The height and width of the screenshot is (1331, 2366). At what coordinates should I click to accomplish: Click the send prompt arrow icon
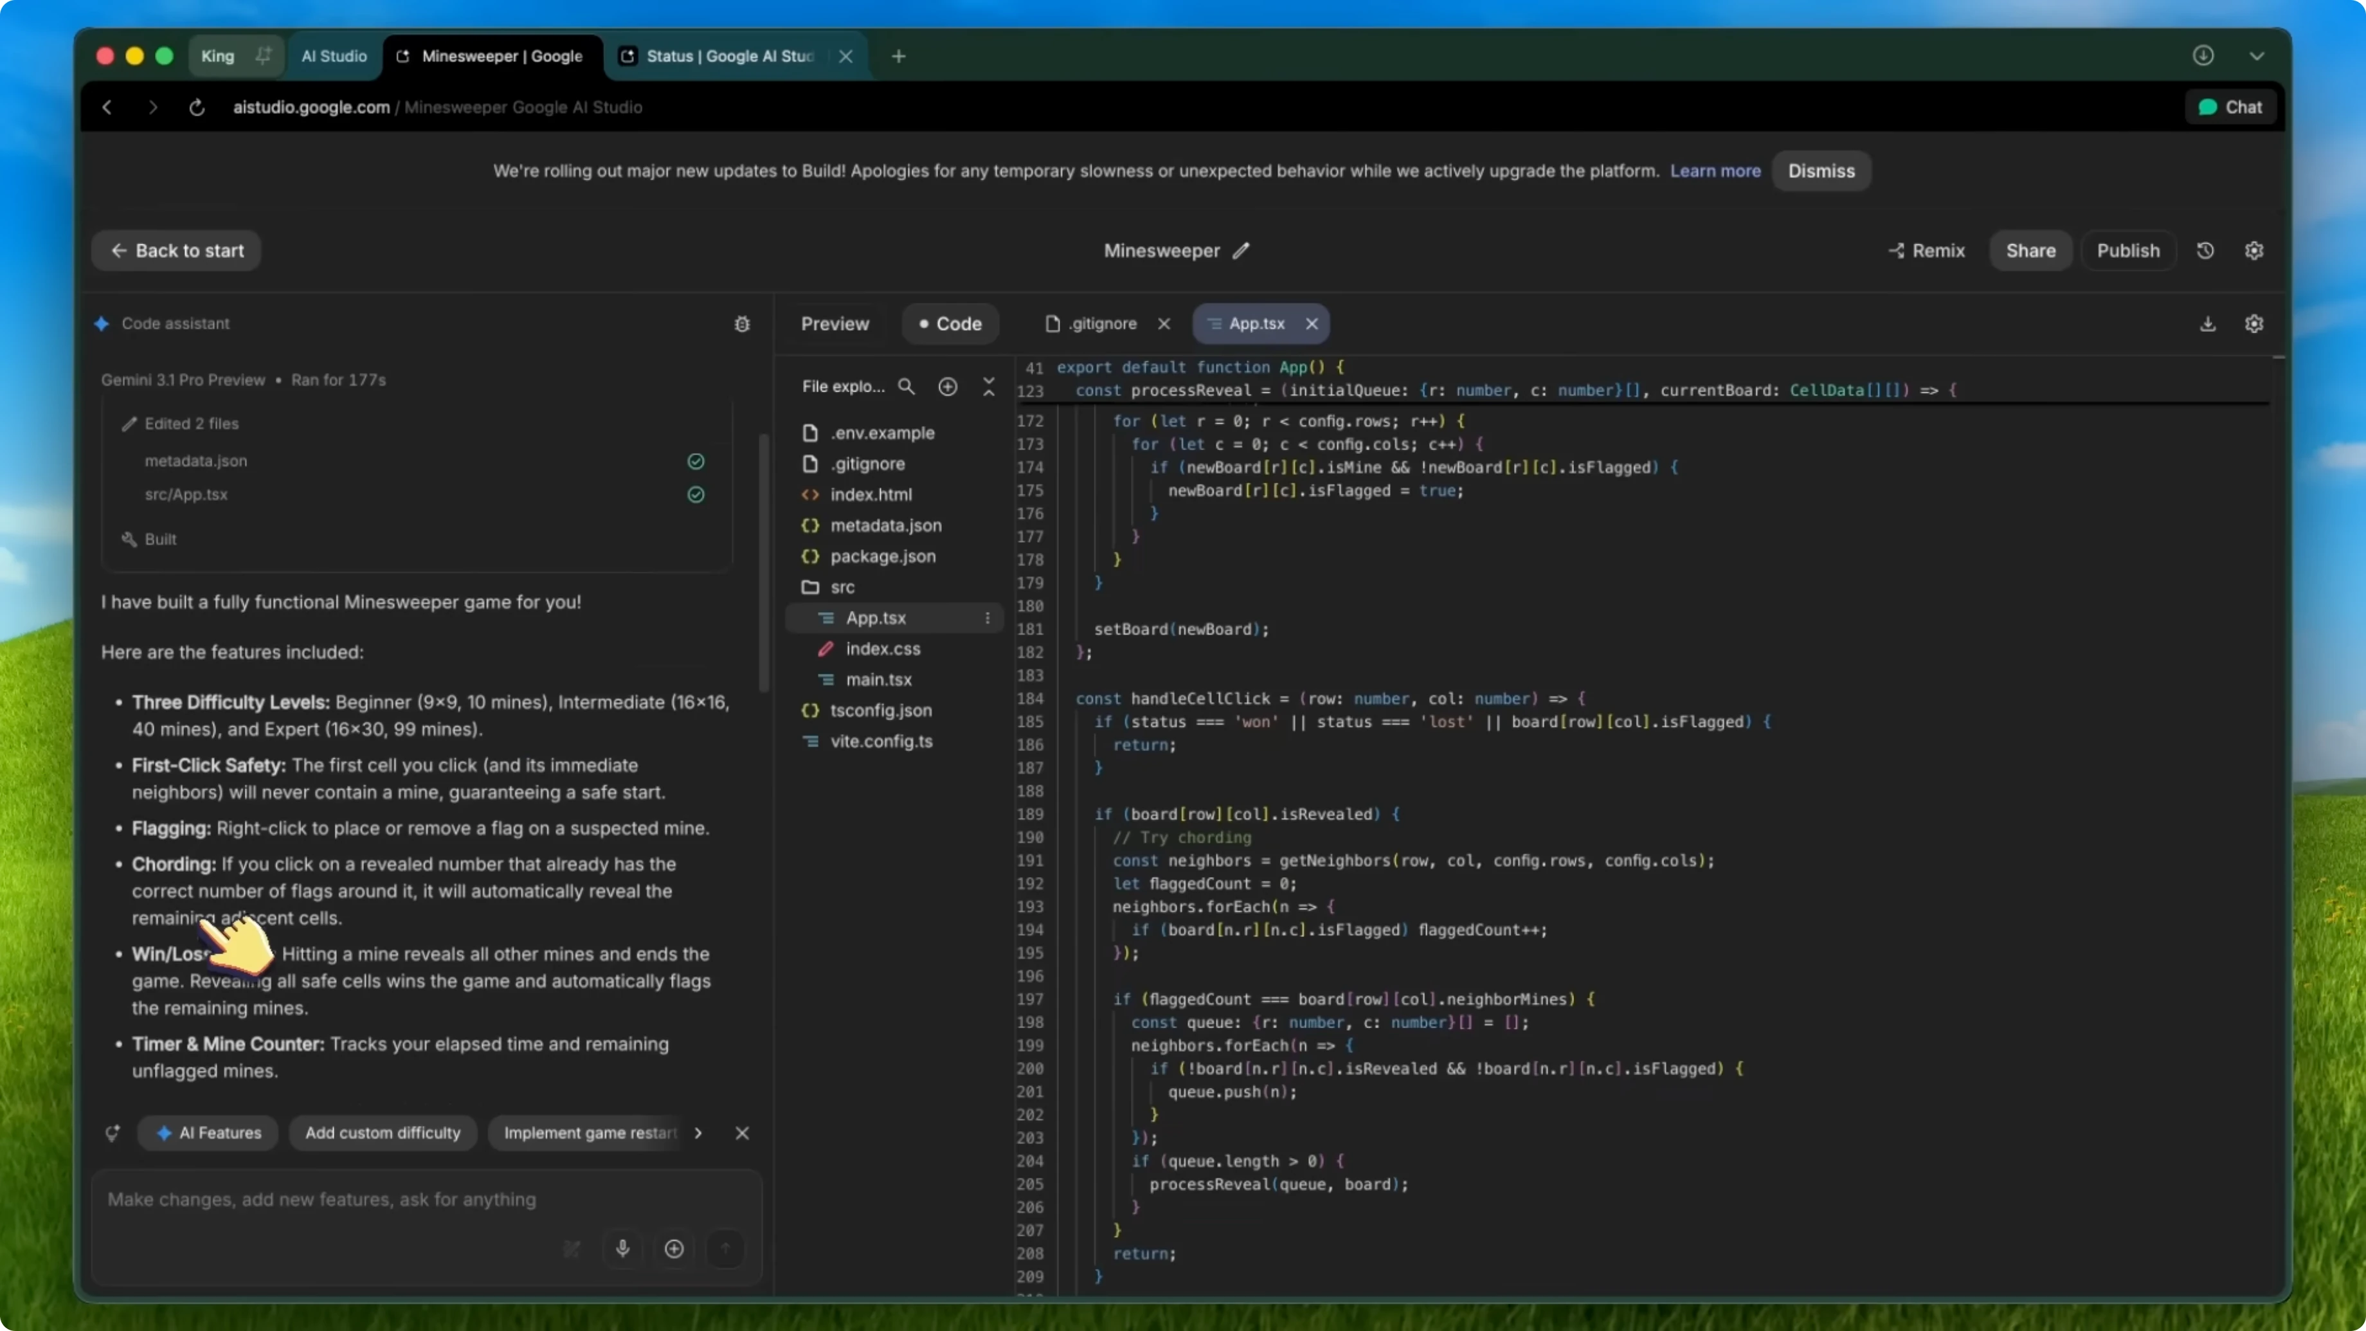(727, 1249)
